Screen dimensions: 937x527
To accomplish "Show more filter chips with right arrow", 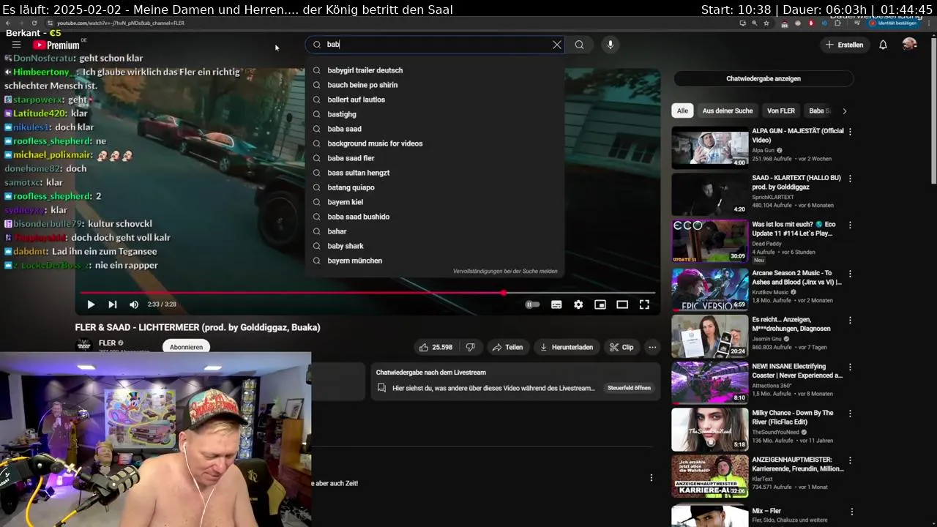I will (844, 111).
